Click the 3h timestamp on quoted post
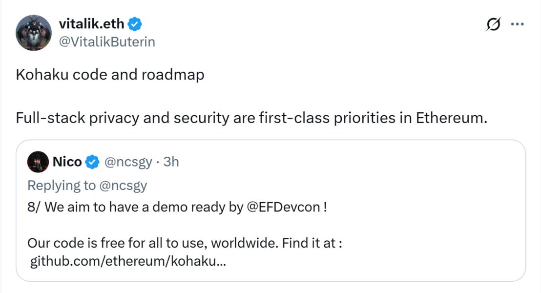 [x=171, y=162]
